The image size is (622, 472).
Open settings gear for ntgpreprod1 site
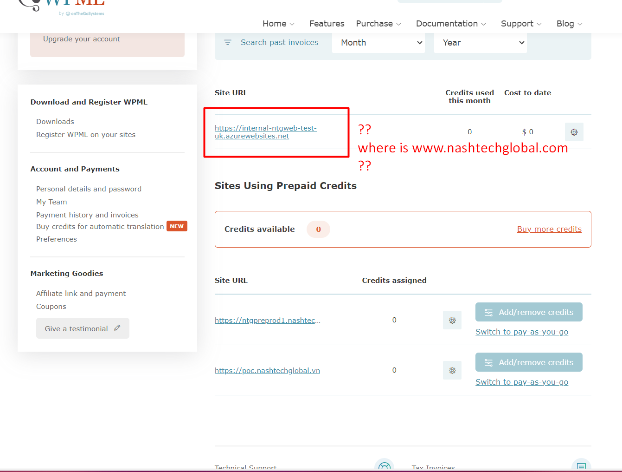452,320
